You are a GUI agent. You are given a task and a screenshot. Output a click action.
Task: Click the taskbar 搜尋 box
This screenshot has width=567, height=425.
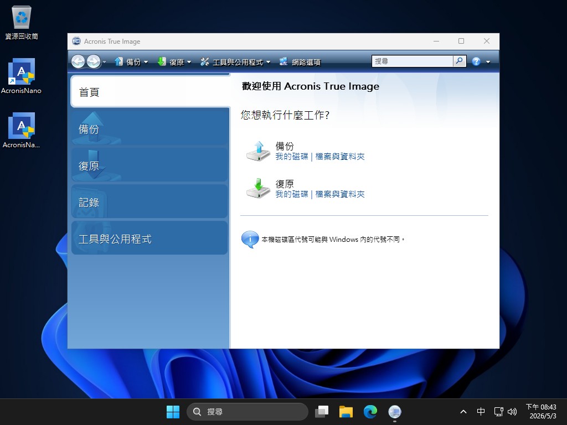click(x=248, y=412)
